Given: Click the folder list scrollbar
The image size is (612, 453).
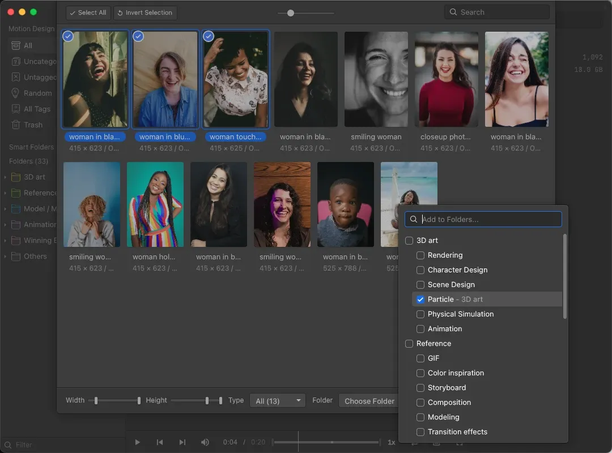Looking at the screenshot, I should point(565,276).
